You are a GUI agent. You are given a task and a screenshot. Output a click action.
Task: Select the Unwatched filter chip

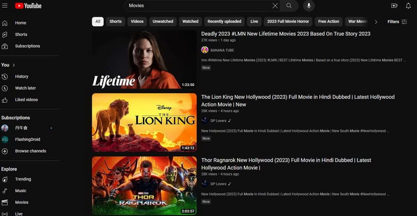[163, 22]
